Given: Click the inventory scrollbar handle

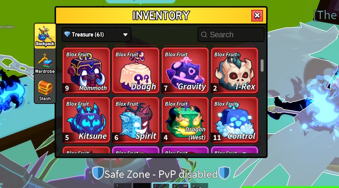Looking at the screenshot, I should click(x=262, y=65).
